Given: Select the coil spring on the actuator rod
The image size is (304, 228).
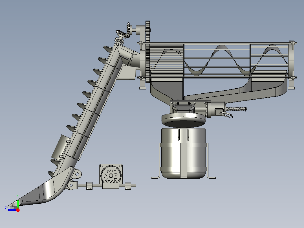Looking at the screenshot, I should pyautogui.click(x=235, y=109).
